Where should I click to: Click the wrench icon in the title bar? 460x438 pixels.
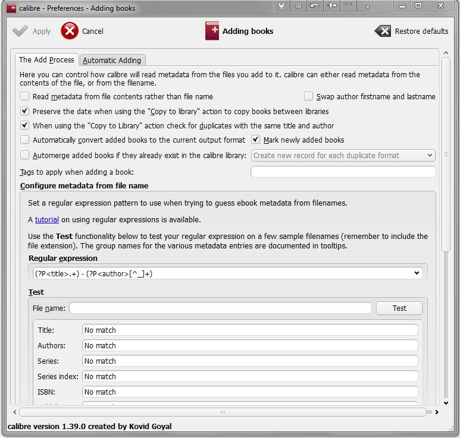(281, 5)
